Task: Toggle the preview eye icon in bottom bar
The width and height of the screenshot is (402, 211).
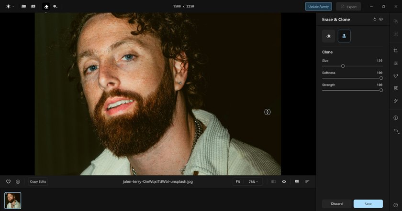Action: click(284, 181)
